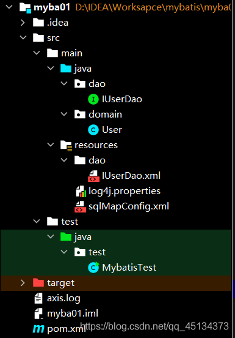This screenshot has width=235, height=338.
Task: Collapse the dao folder under resources
Action: click(x=64, y=160)
